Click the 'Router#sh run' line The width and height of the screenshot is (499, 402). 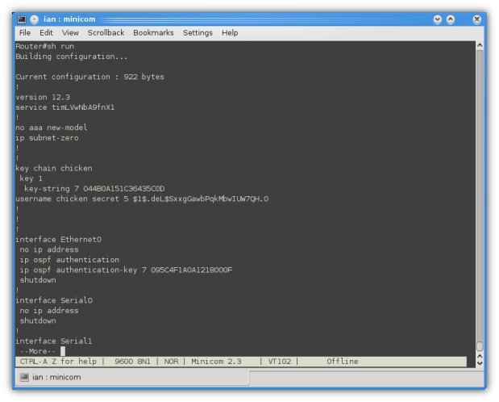coord(44,47)
